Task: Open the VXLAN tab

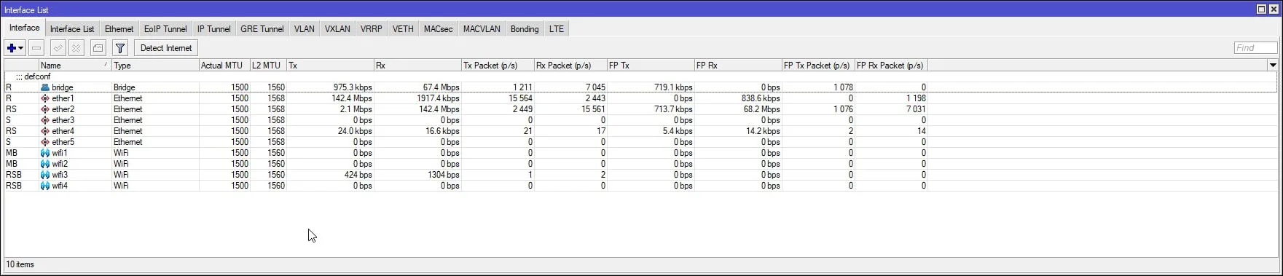Action: pyautogui.click(x=337, y=29)
